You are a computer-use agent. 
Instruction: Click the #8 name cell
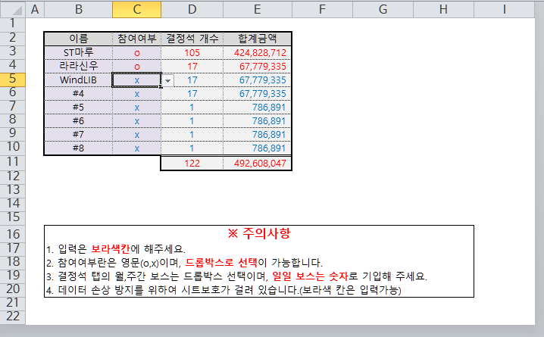click(78, 148)
